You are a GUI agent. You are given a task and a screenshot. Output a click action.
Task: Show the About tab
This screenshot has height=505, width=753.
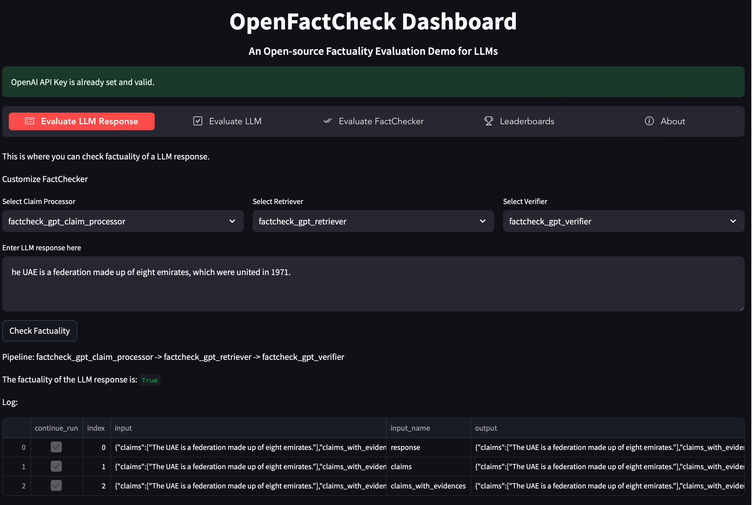[665, 121]
